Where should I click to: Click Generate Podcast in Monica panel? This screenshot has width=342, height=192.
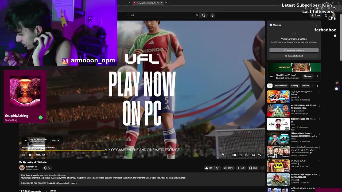(x=294, y=56)
